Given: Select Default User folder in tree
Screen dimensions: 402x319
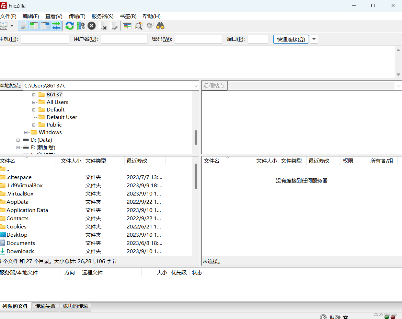Looking at the screenshot, I should 62,117.
